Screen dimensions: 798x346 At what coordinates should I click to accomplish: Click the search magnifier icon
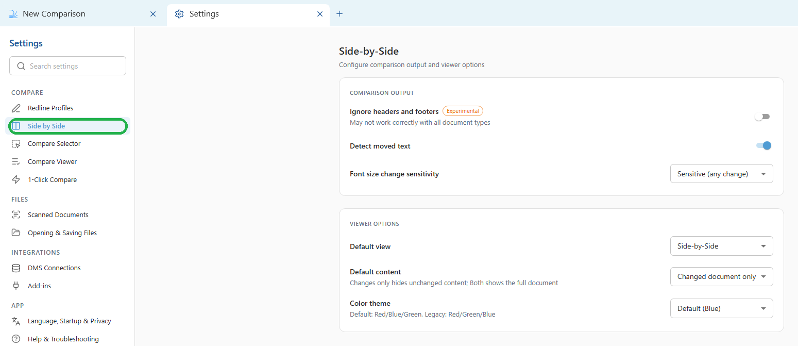(x=21, y=66)
